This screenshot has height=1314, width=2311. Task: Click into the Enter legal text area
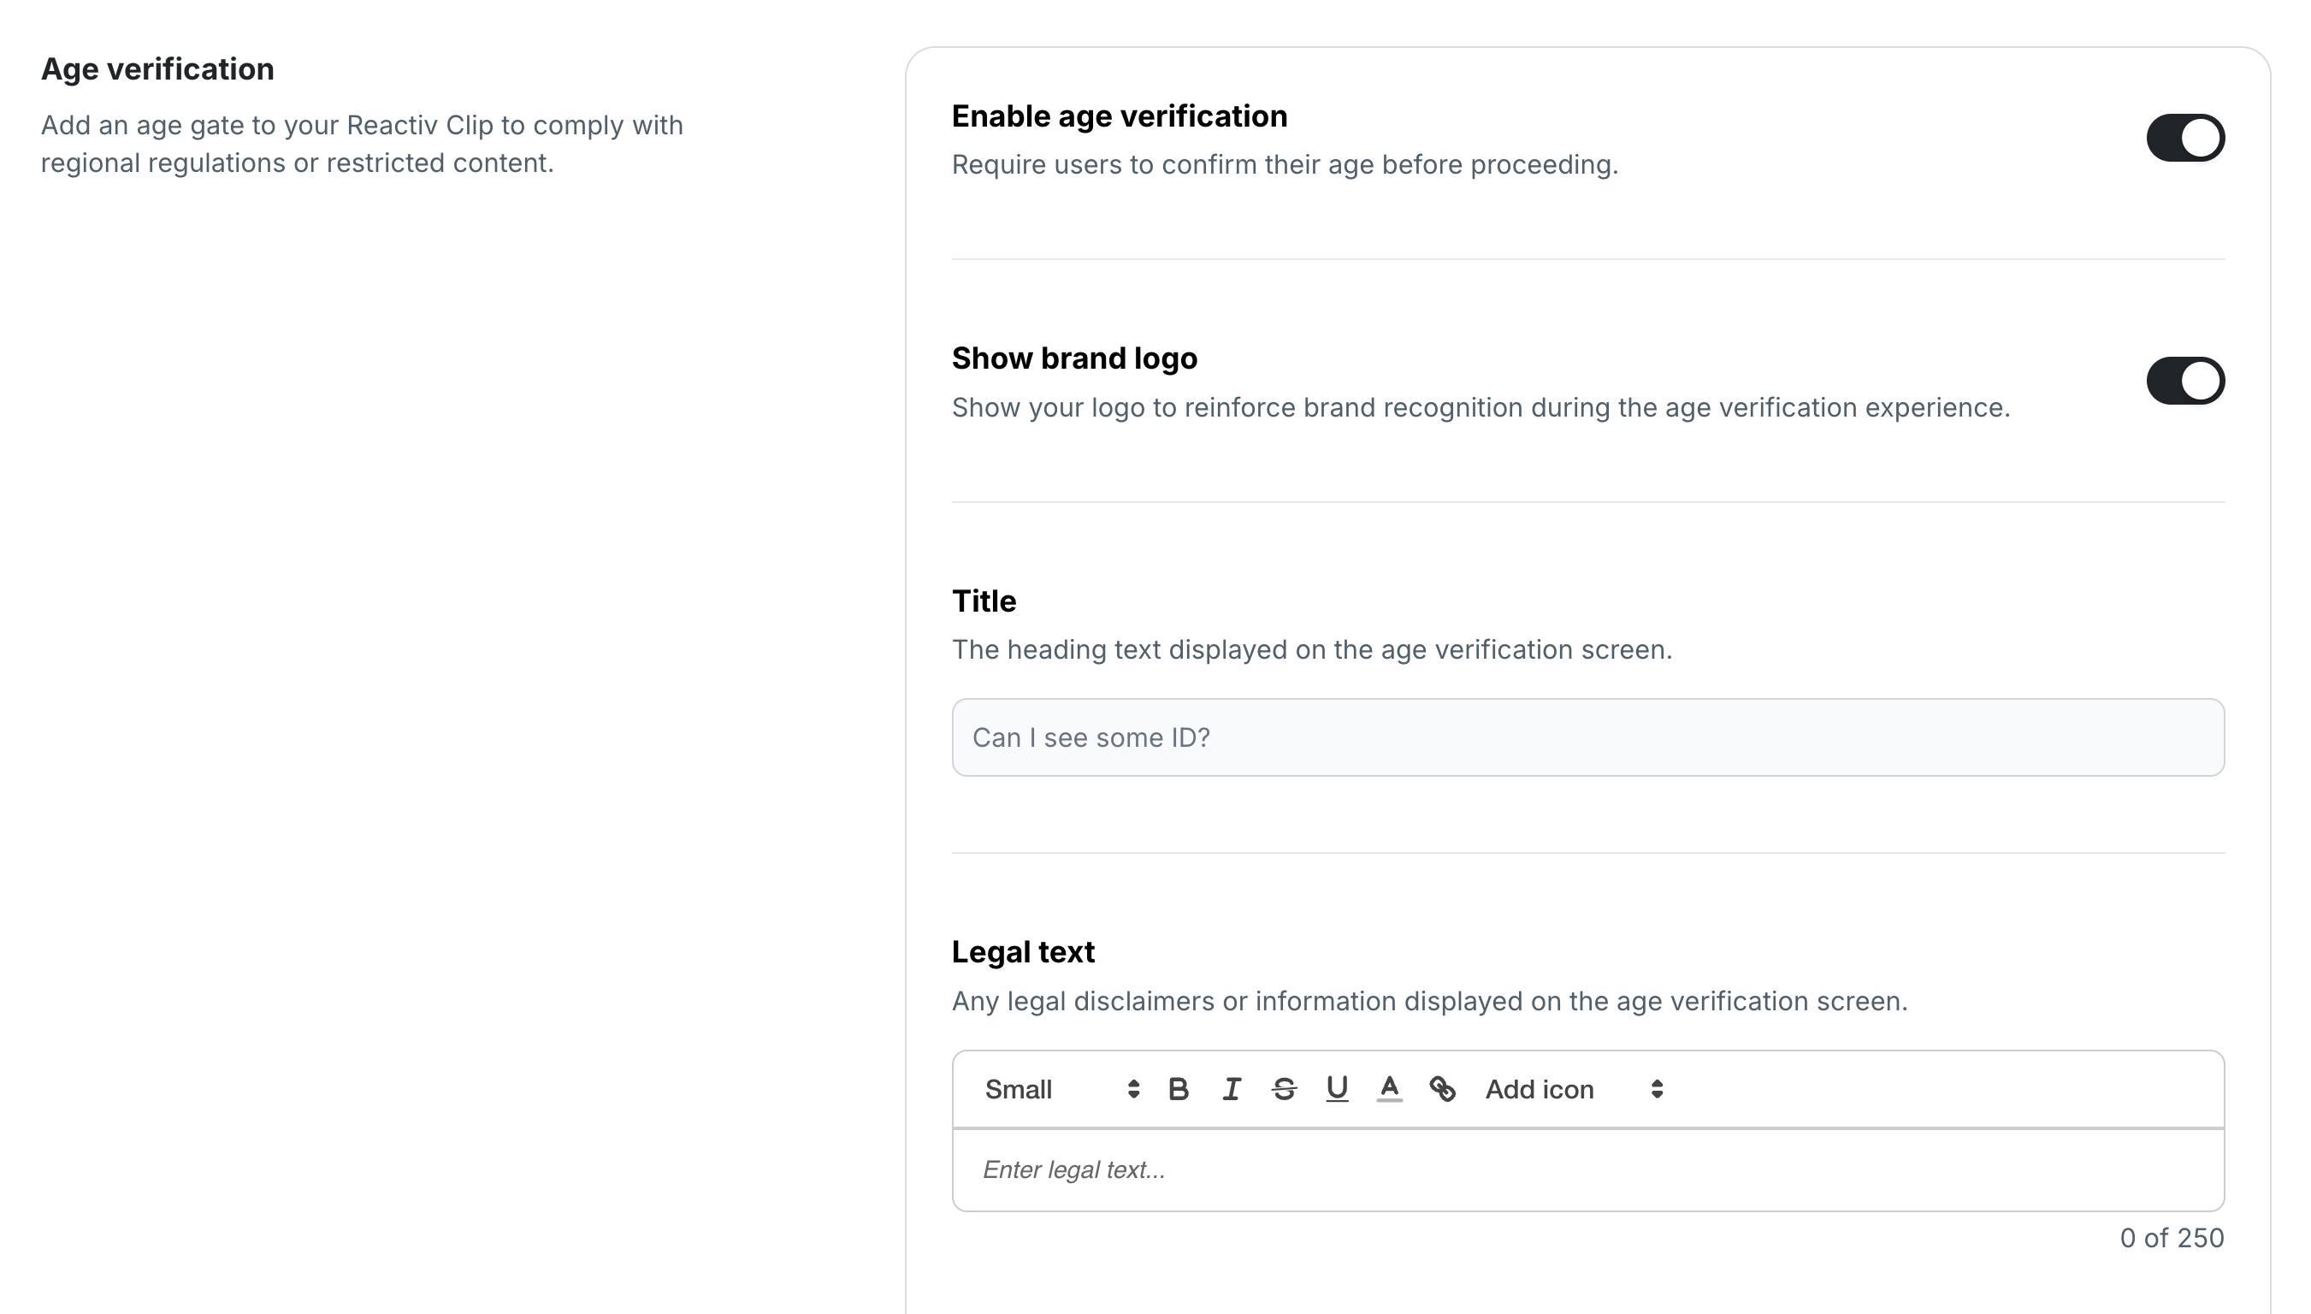pyautogui.click(x=1587, y=1169)
